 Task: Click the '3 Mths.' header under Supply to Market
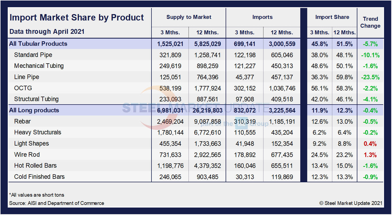click(x=170, y=32)
